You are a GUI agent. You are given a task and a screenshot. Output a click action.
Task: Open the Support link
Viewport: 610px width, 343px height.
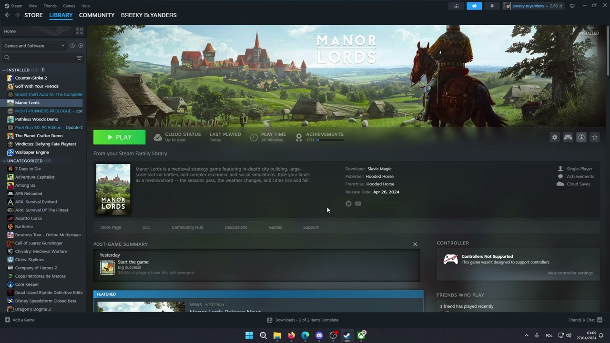point(311,227)
